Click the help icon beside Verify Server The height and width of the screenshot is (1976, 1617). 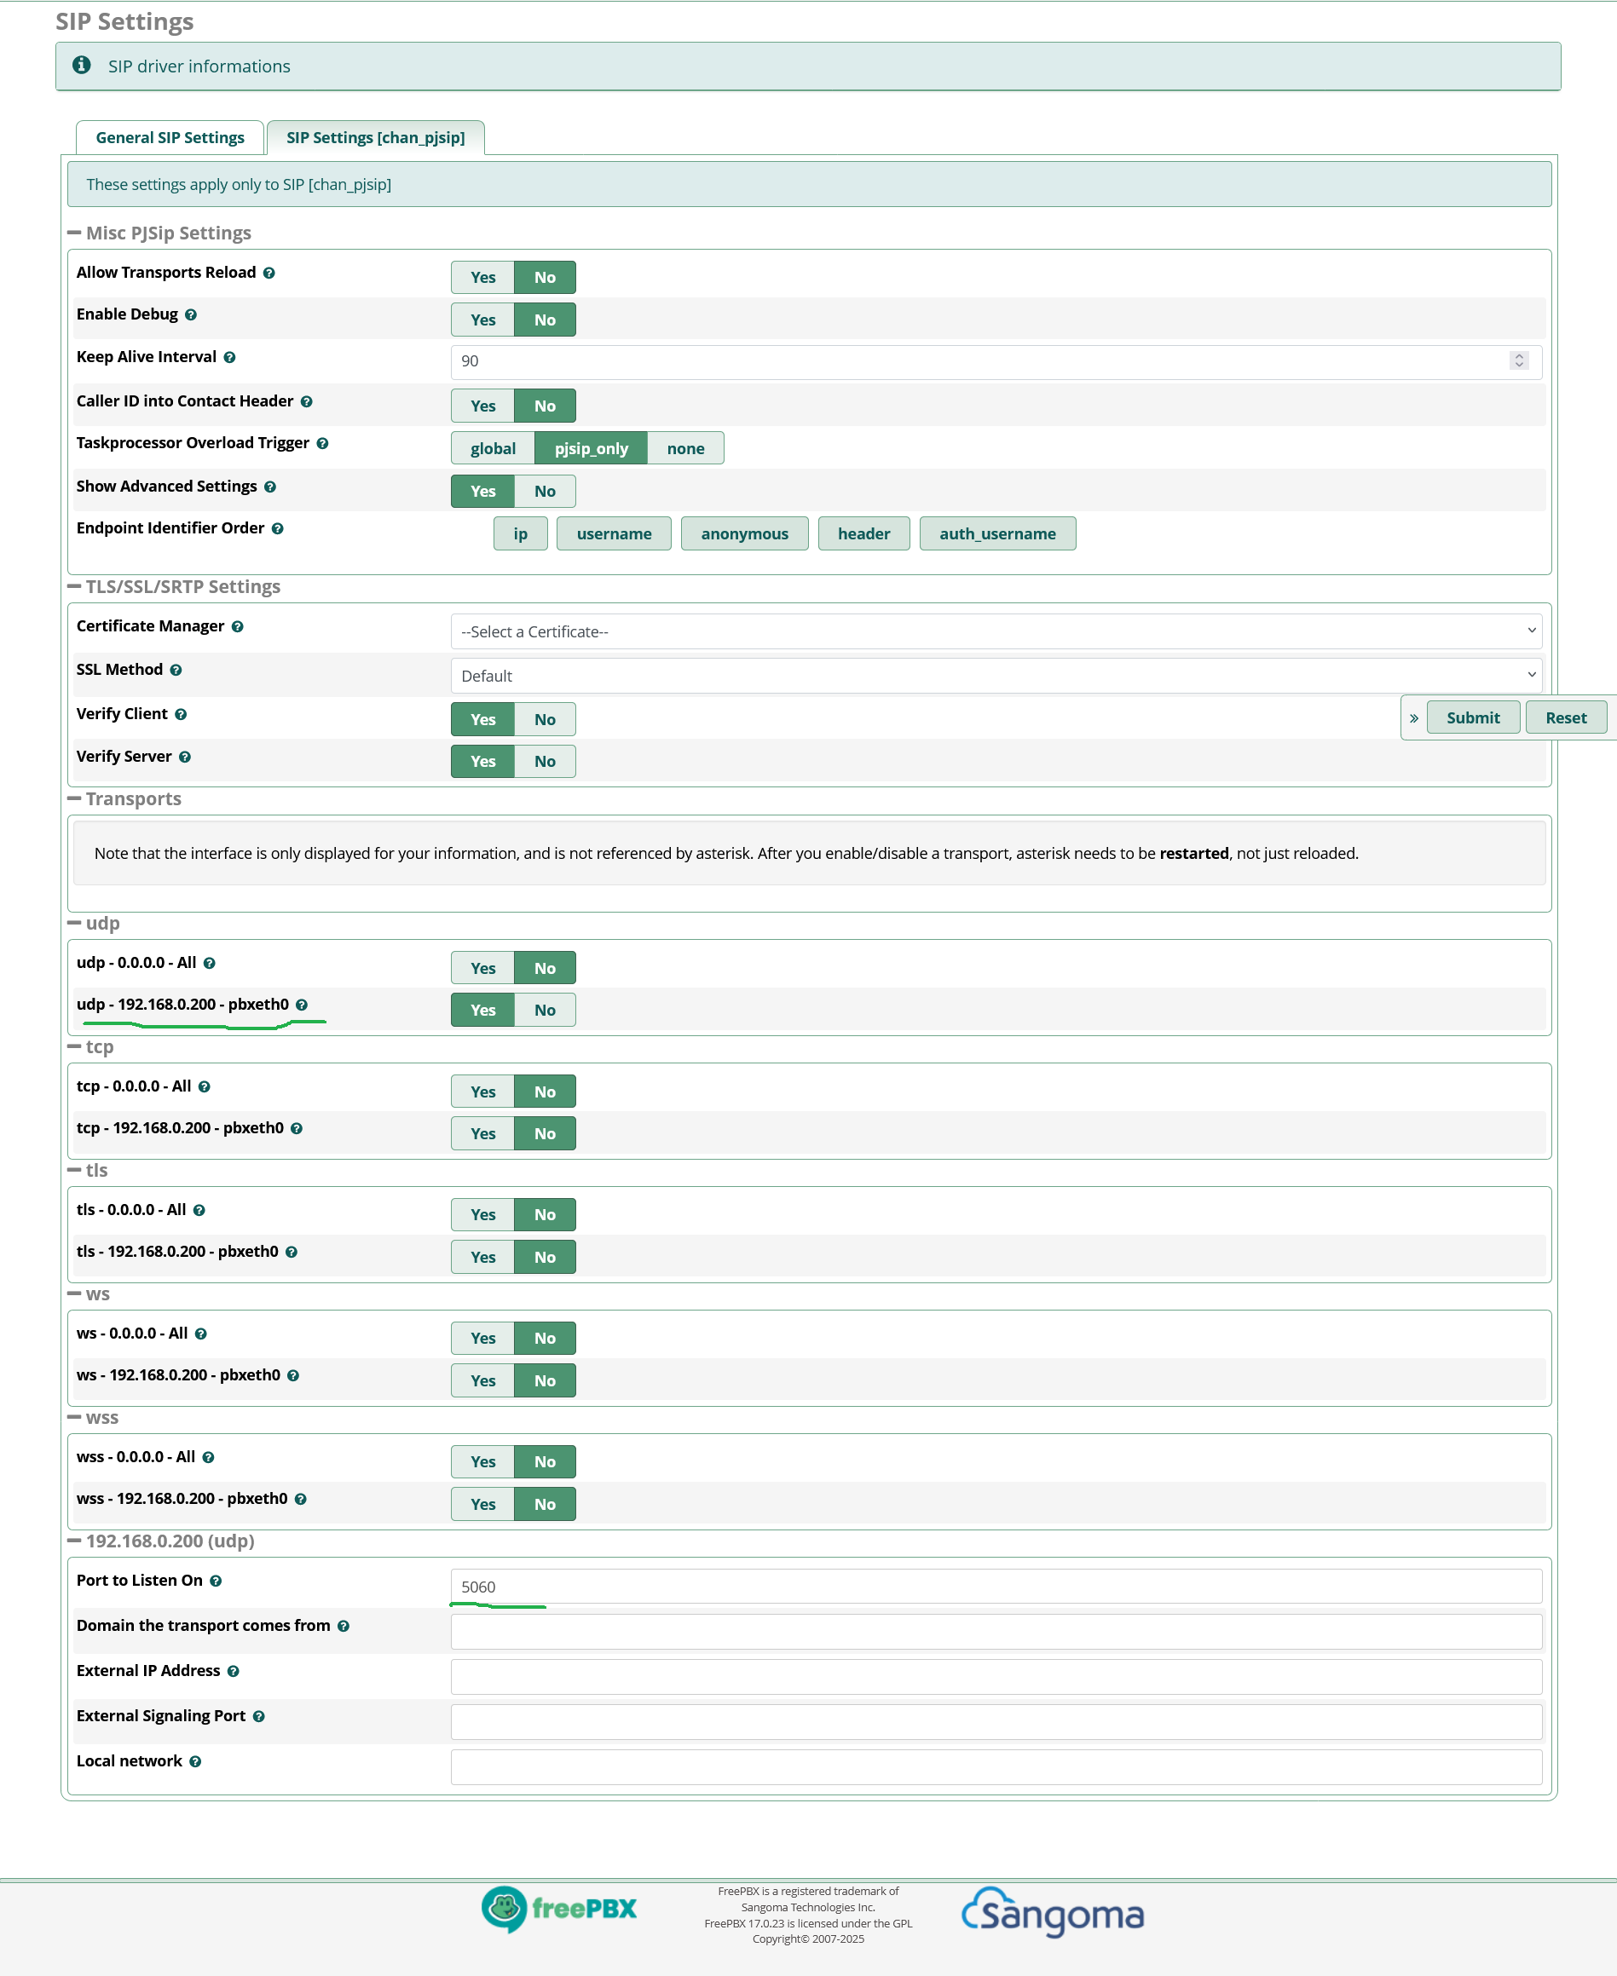tap(185, 757)
